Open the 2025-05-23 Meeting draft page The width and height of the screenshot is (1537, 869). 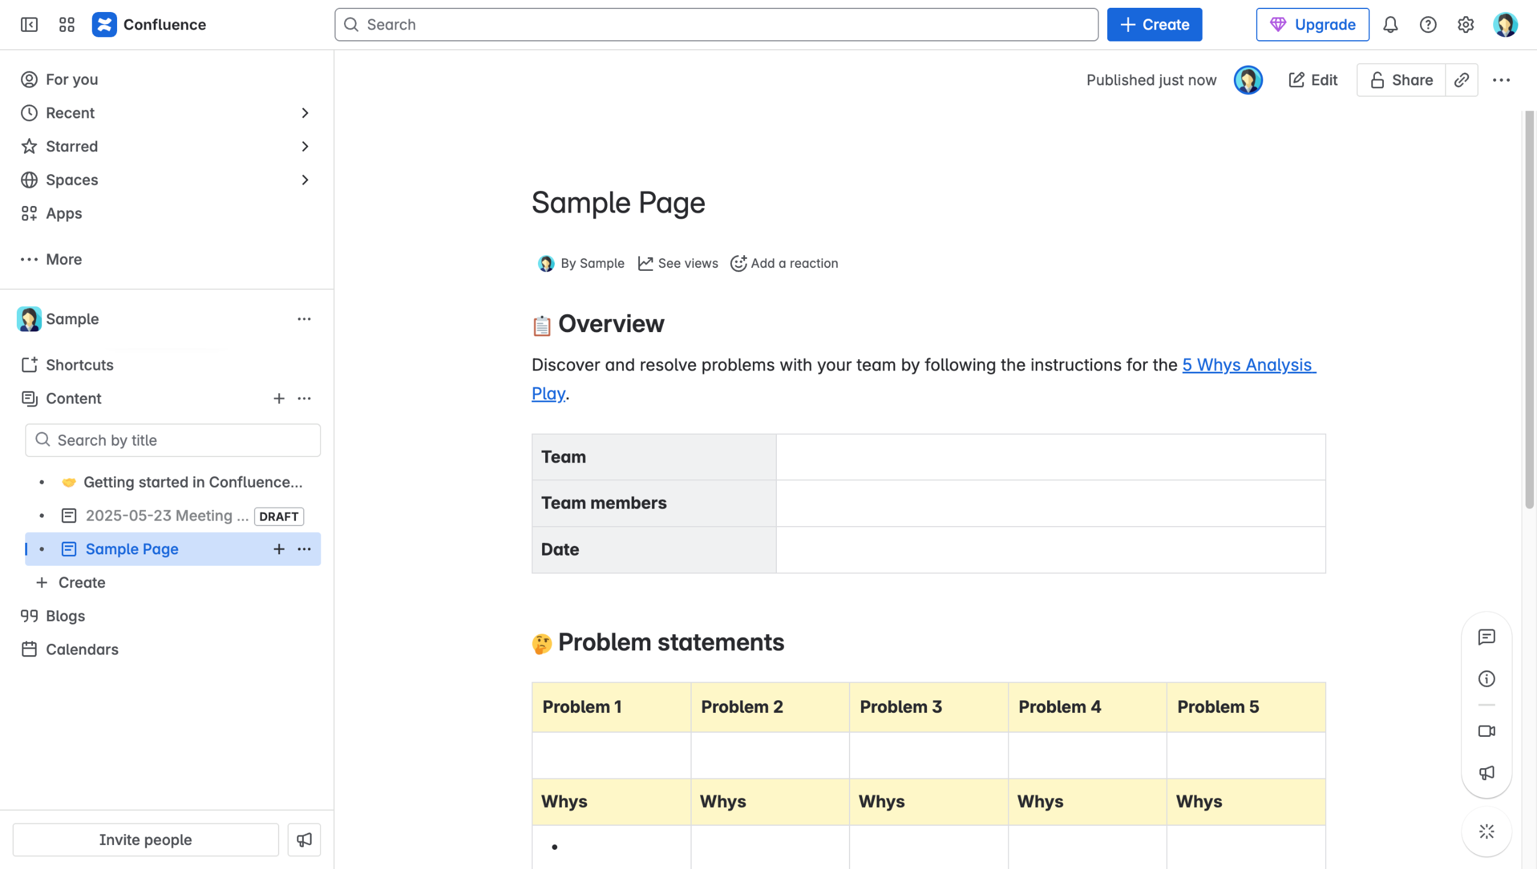point(166,516)
